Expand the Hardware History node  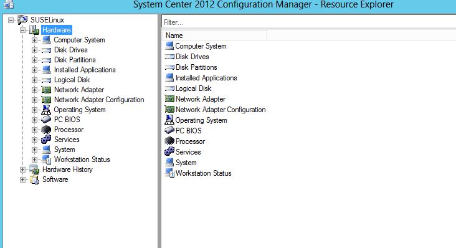[x=22, y=169]
